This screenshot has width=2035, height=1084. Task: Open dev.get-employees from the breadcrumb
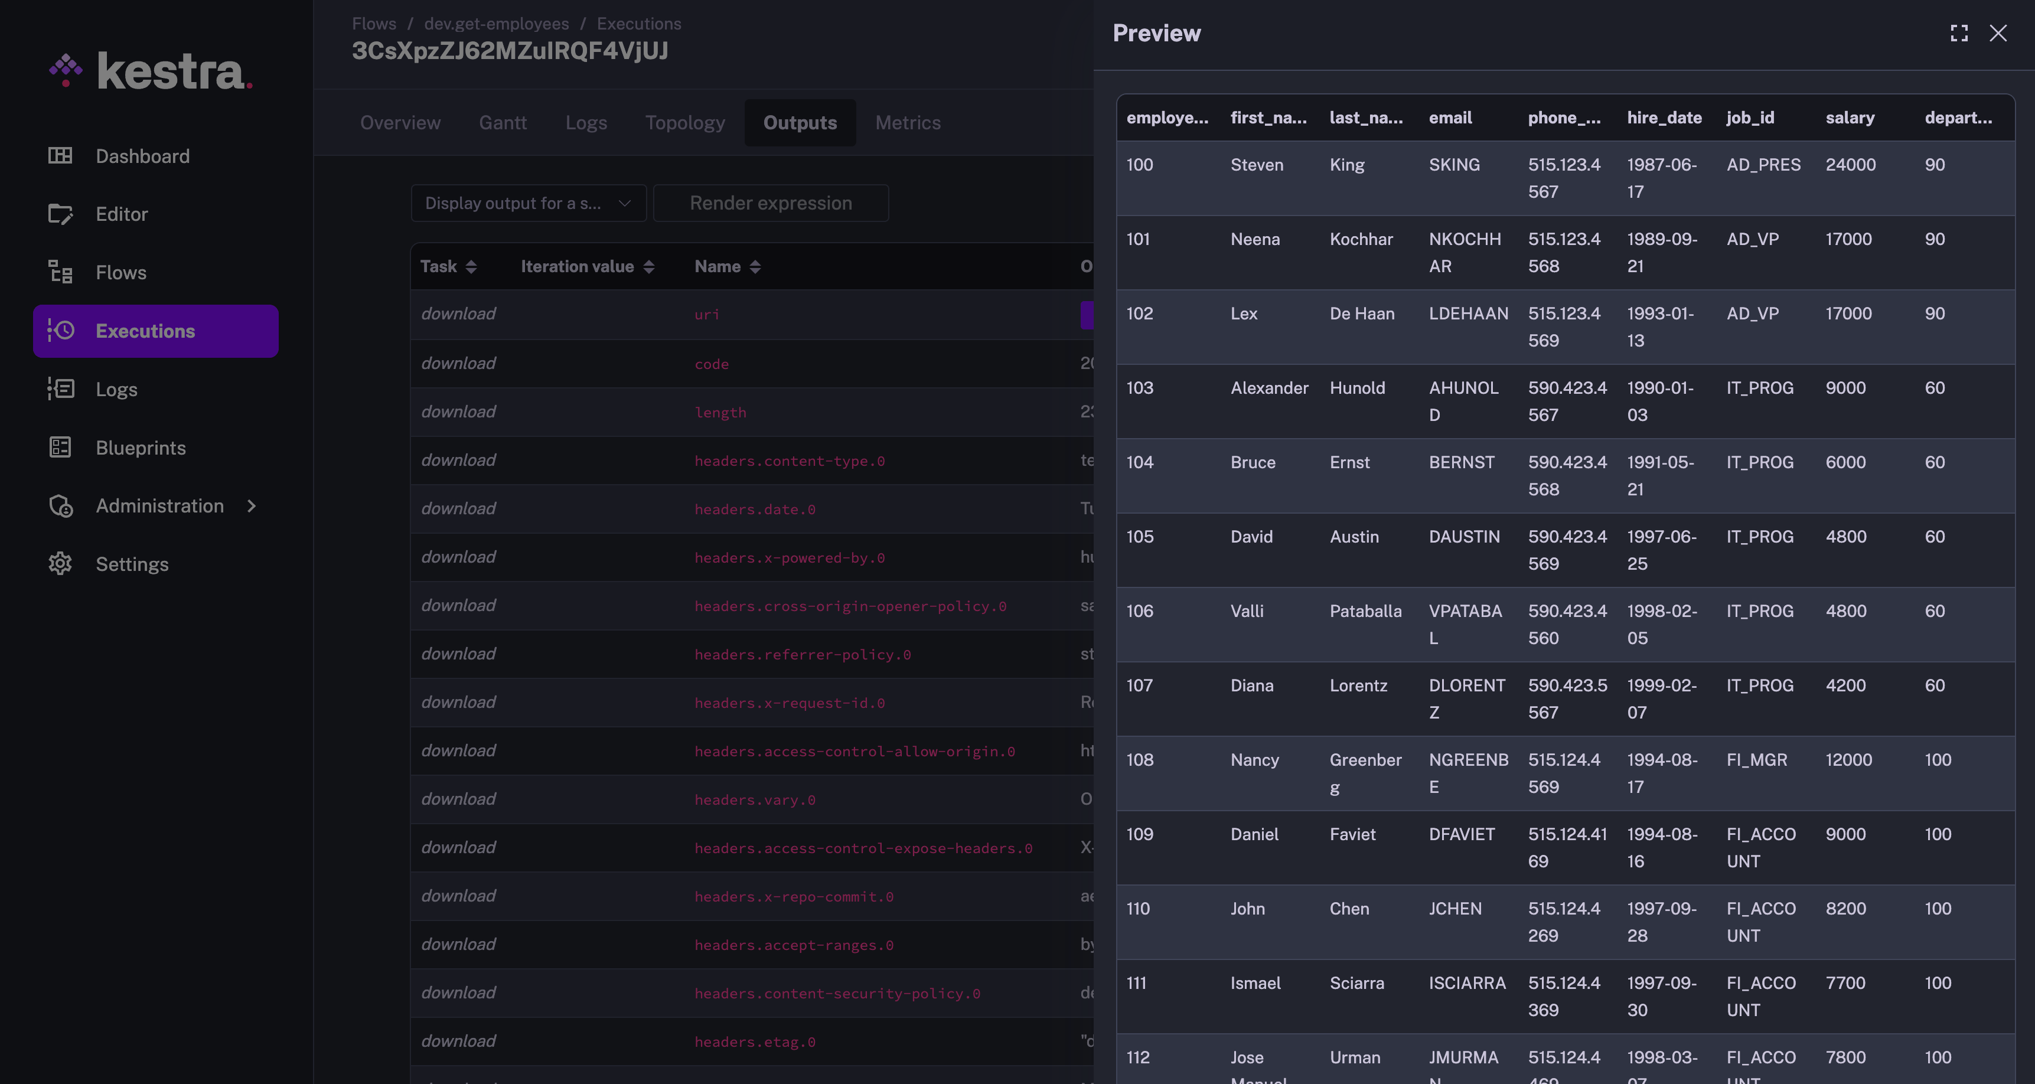point(496,24)
